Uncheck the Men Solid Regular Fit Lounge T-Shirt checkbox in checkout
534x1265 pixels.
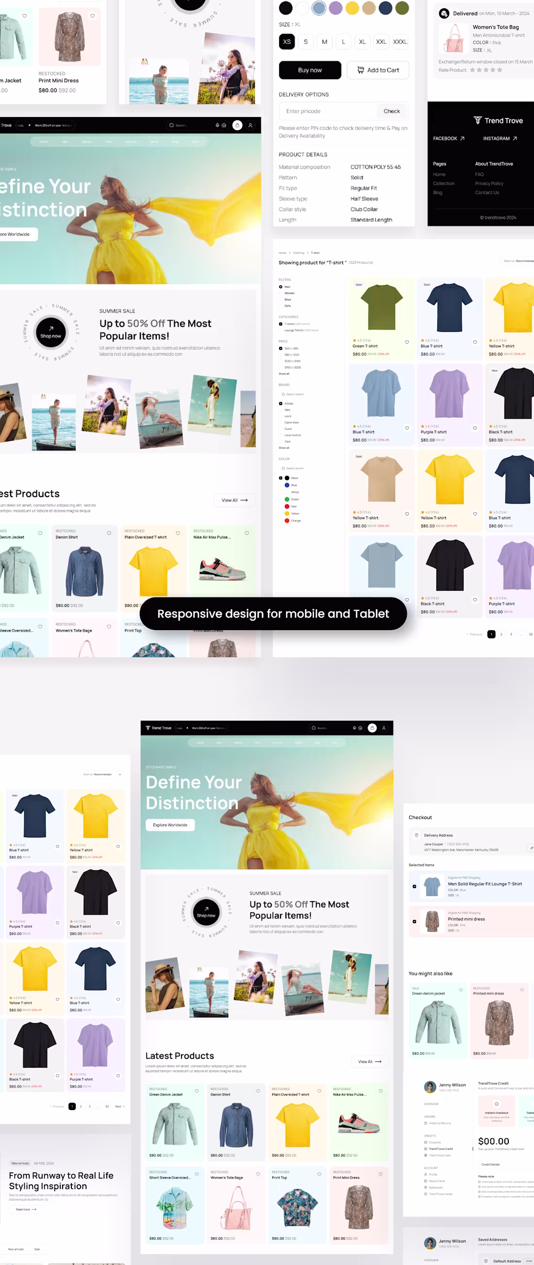click(414, 887)
